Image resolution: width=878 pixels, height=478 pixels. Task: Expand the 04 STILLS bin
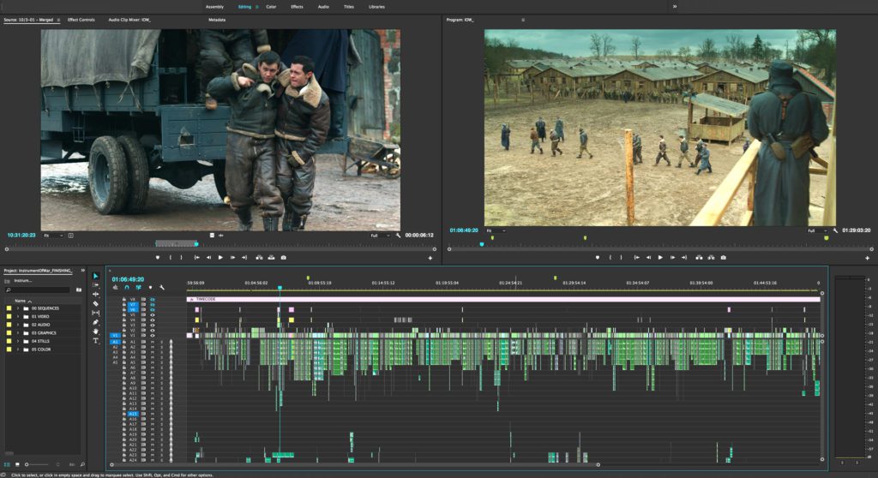pyautogui.click(x=18, y=341)
